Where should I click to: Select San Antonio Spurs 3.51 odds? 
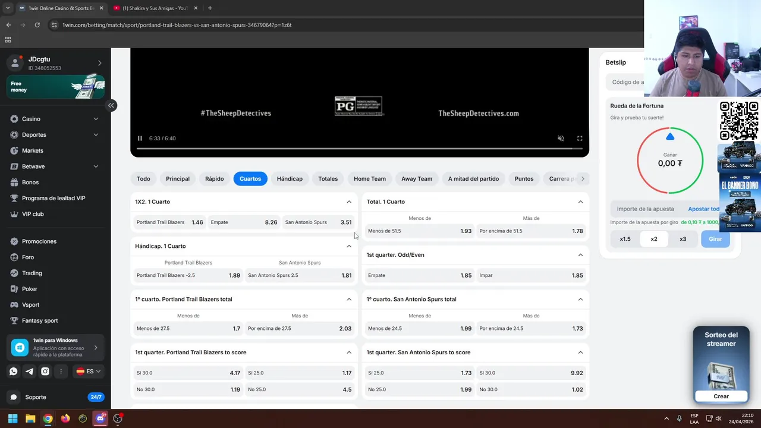(318, 222)
